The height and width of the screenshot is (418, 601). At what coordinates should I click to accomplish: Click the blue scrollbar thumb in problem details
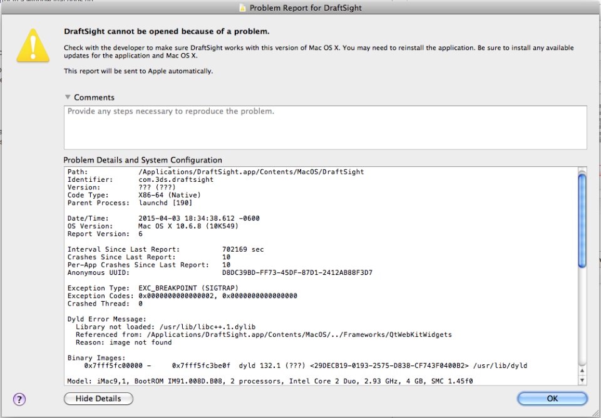[x=582, y=219]
